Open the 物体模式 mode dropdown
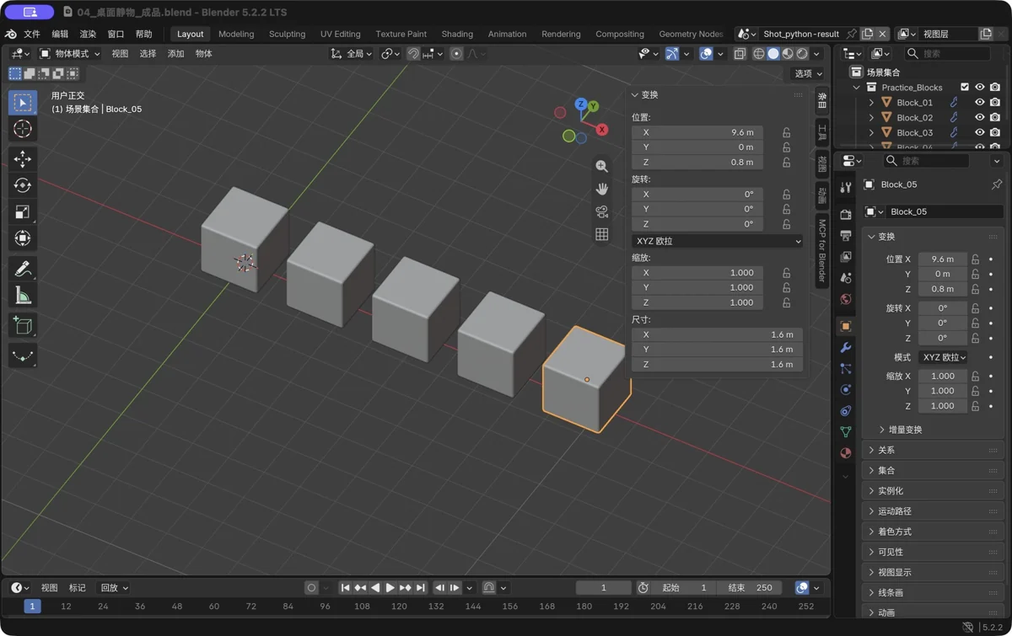This screenshot has height=636, width=1012. (x=69, y=54)
